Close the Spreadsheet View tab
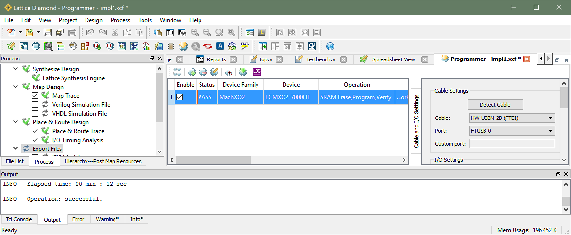Screen dimensions: 571x235 click(424, 59)
